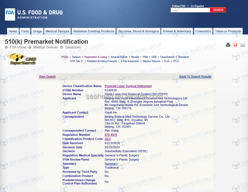Open the Animal & Veterinary tab
248x192 pixels.
coord(177,31)
